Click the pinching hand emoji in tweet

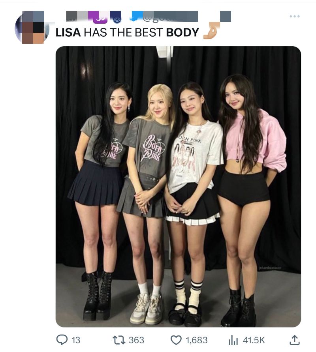click(211, 31)
